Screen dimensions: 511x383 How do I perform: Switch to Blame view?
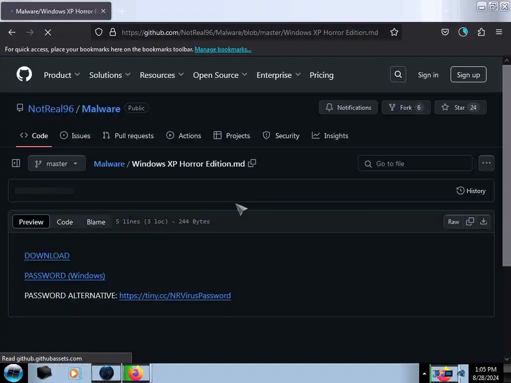click(96, 222)
